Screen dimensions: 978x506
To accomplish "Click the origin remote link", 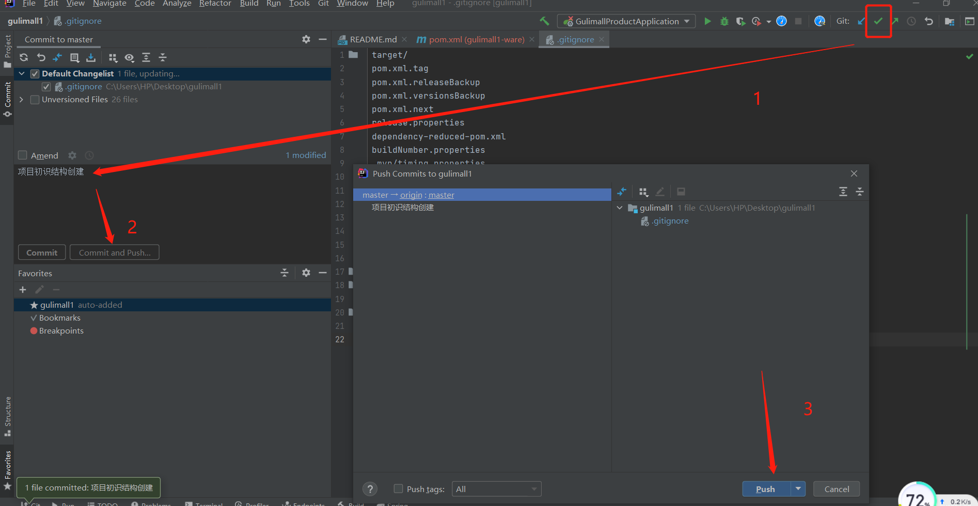I will pyautogui.click(x=411, y=195).
